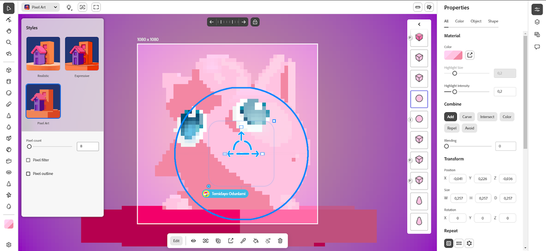546x251 pixels.
Task: Click the duplicate icon in bottom toolbar
Action: 218,241
